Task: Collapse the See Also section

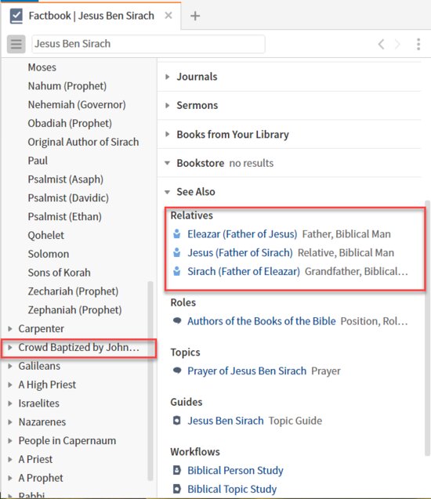Action: tap(168, 192)
